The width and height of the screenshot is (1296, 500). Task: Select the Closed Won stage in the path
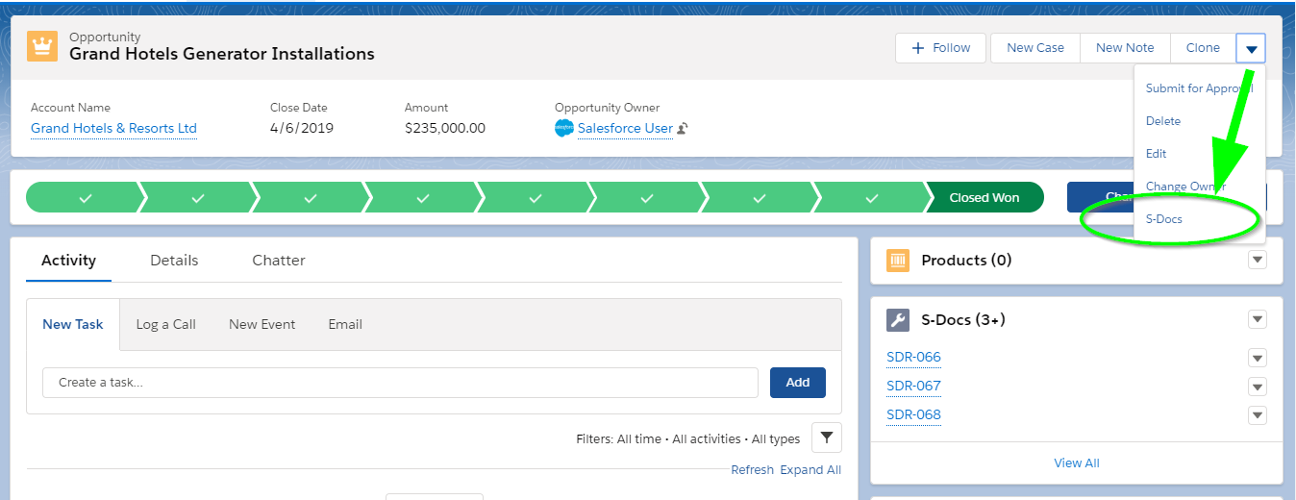pyautogui.click(x=984, y=198)
